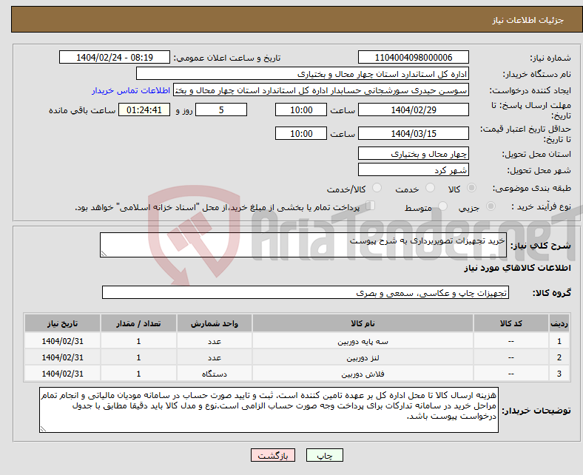Select the خدمت radio button
This screenshot has height=475, width=583.
point(430,188)
